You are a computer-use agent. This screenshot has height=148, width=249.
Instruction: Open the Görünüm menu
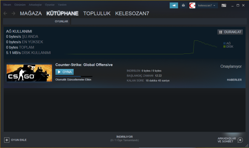coord(20,5)
